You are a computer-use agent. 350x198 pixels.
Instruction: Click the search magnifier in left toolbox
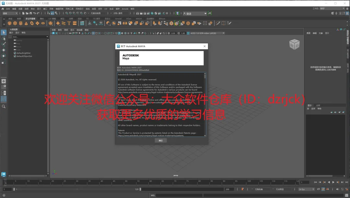click(x=4, y=106)
